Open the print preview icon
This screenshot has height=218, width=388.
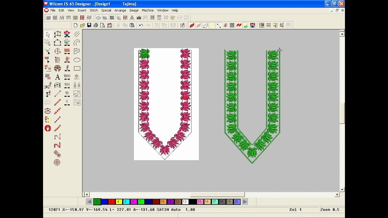[x=102, y=25]
